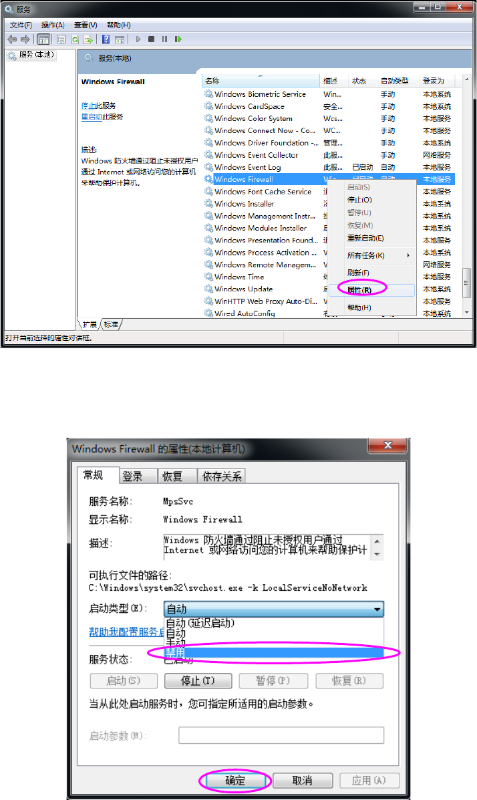
Task: Click the services list scrollbar thumb
Action: (466, 283)
